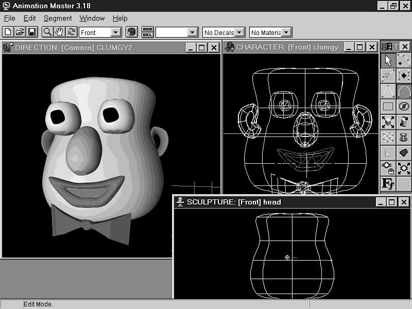Toggle the eye Hide tool
The width and height of the screenshot is (412, 309).
[x=404, y=107]
